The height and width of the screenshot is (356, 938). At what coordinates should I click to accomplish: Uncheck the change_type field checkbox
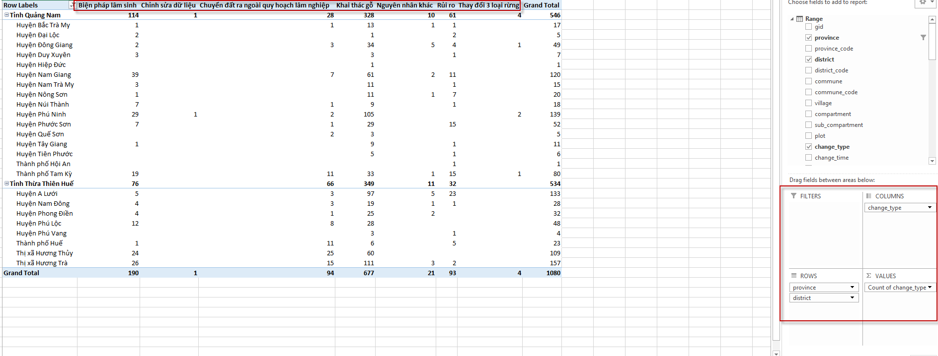pos(809,147)
